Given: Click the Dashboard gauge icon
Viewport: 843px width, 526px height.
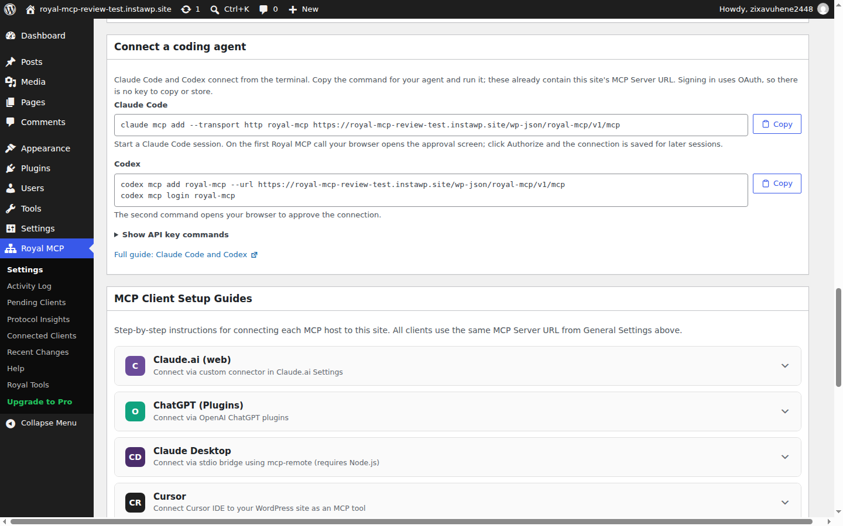Looking at the screenshot, I should click(x=11, y=36).
